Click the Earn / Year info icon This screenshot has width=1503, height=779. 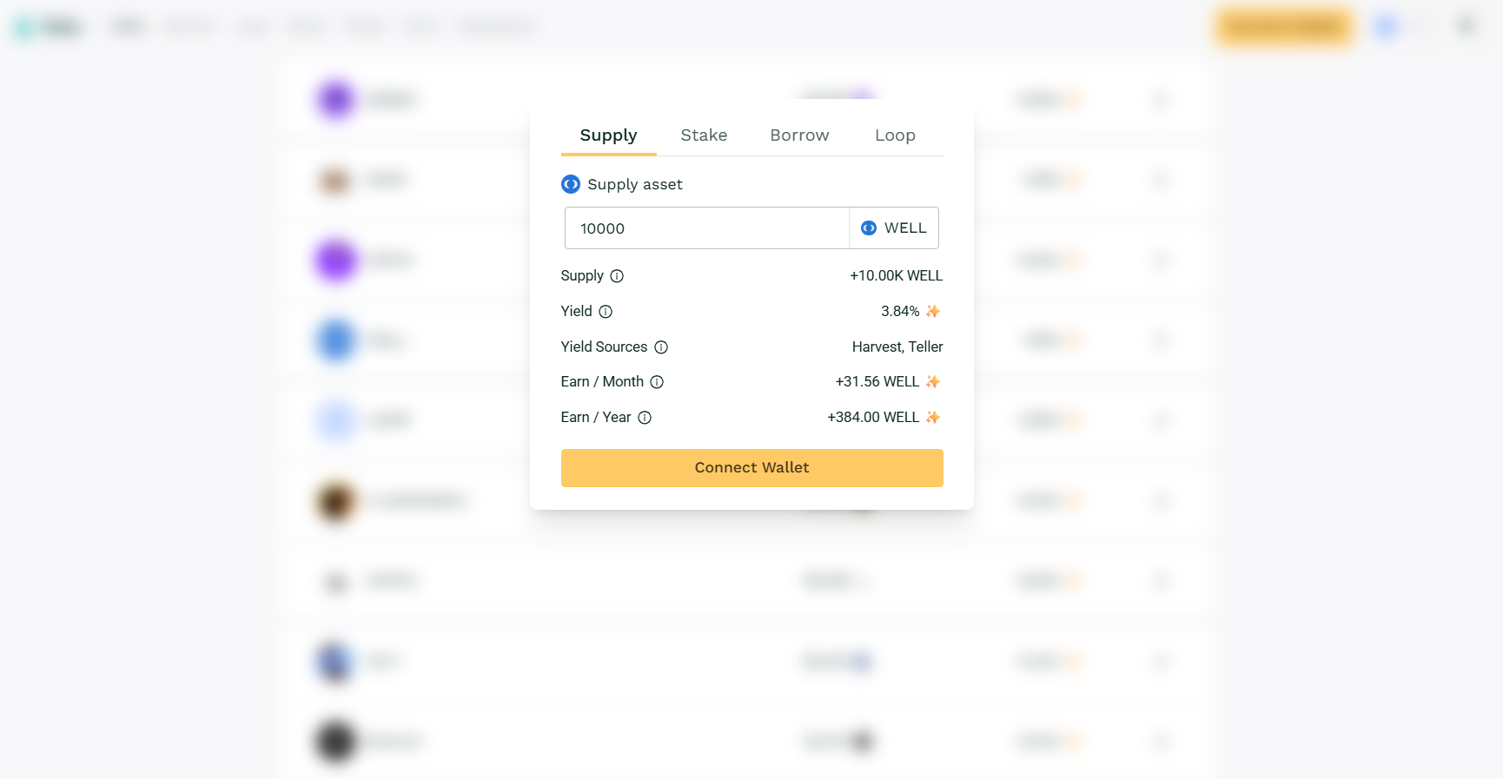[645, 418]
